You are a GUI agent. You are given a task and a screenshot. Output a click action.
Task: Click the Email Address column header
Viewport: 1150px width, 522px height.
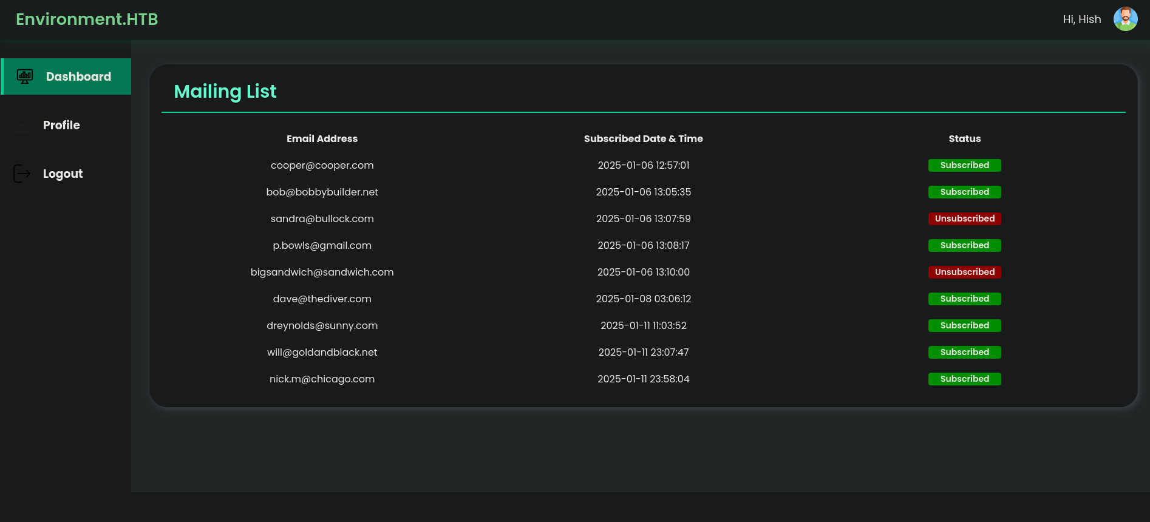[x=322, y=138]
